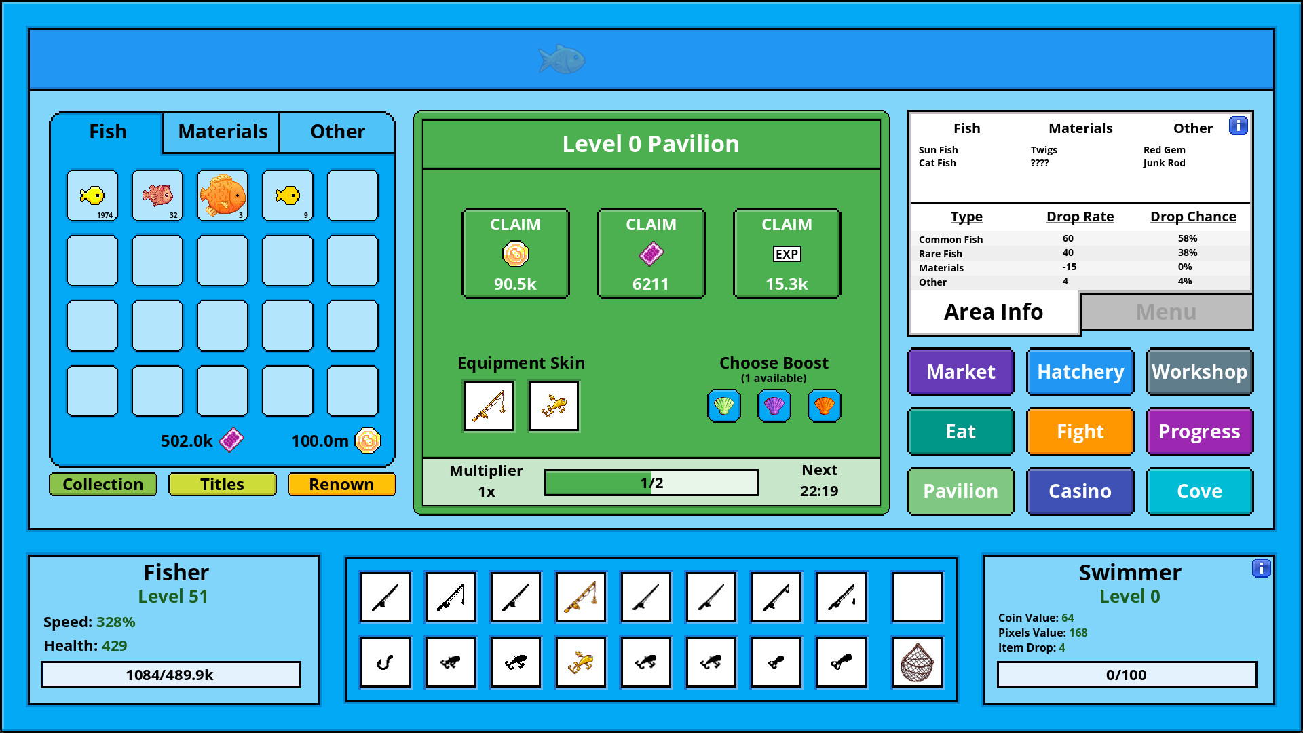Click the fishing net in the equipment slots
The width and height of the screenshot is (1303, 733).
pyautogui.click(x=917, y=662)
